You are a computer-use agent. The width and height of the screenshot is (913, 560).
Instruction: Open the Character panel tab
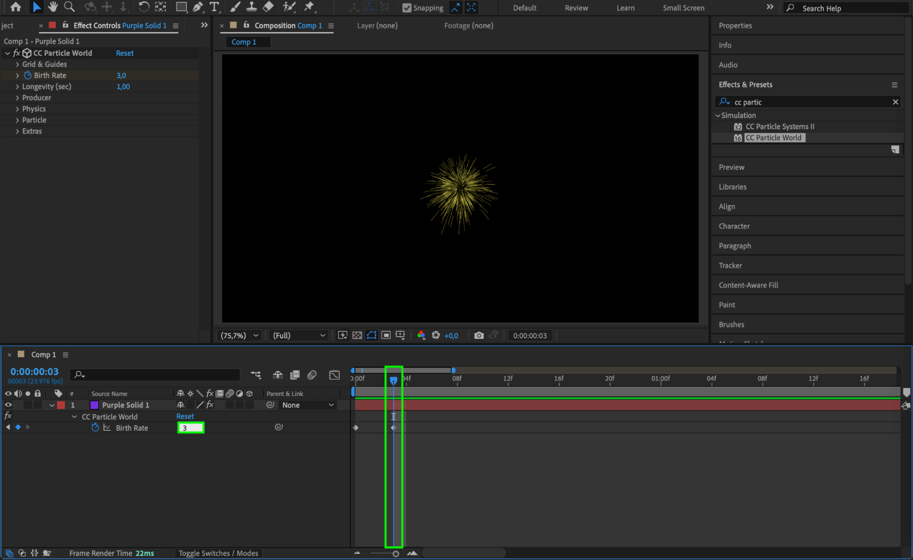[734, 226]
